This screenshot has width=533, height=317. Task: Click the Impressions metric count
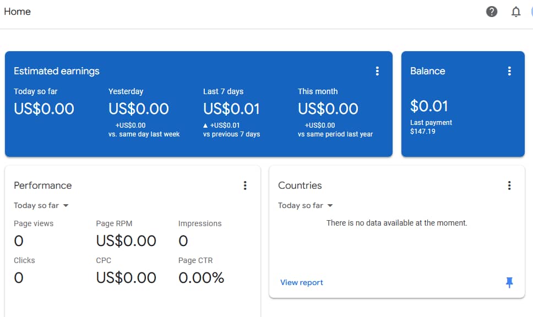(183, 241)
